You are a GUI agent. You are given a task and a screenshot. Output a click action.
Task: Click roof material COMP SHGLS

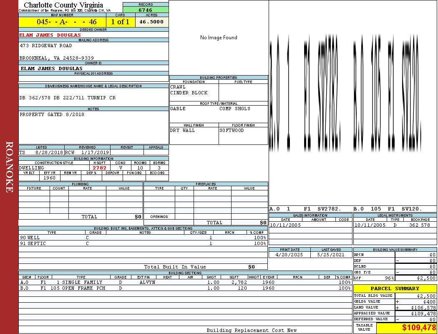[x=235, y=109]
